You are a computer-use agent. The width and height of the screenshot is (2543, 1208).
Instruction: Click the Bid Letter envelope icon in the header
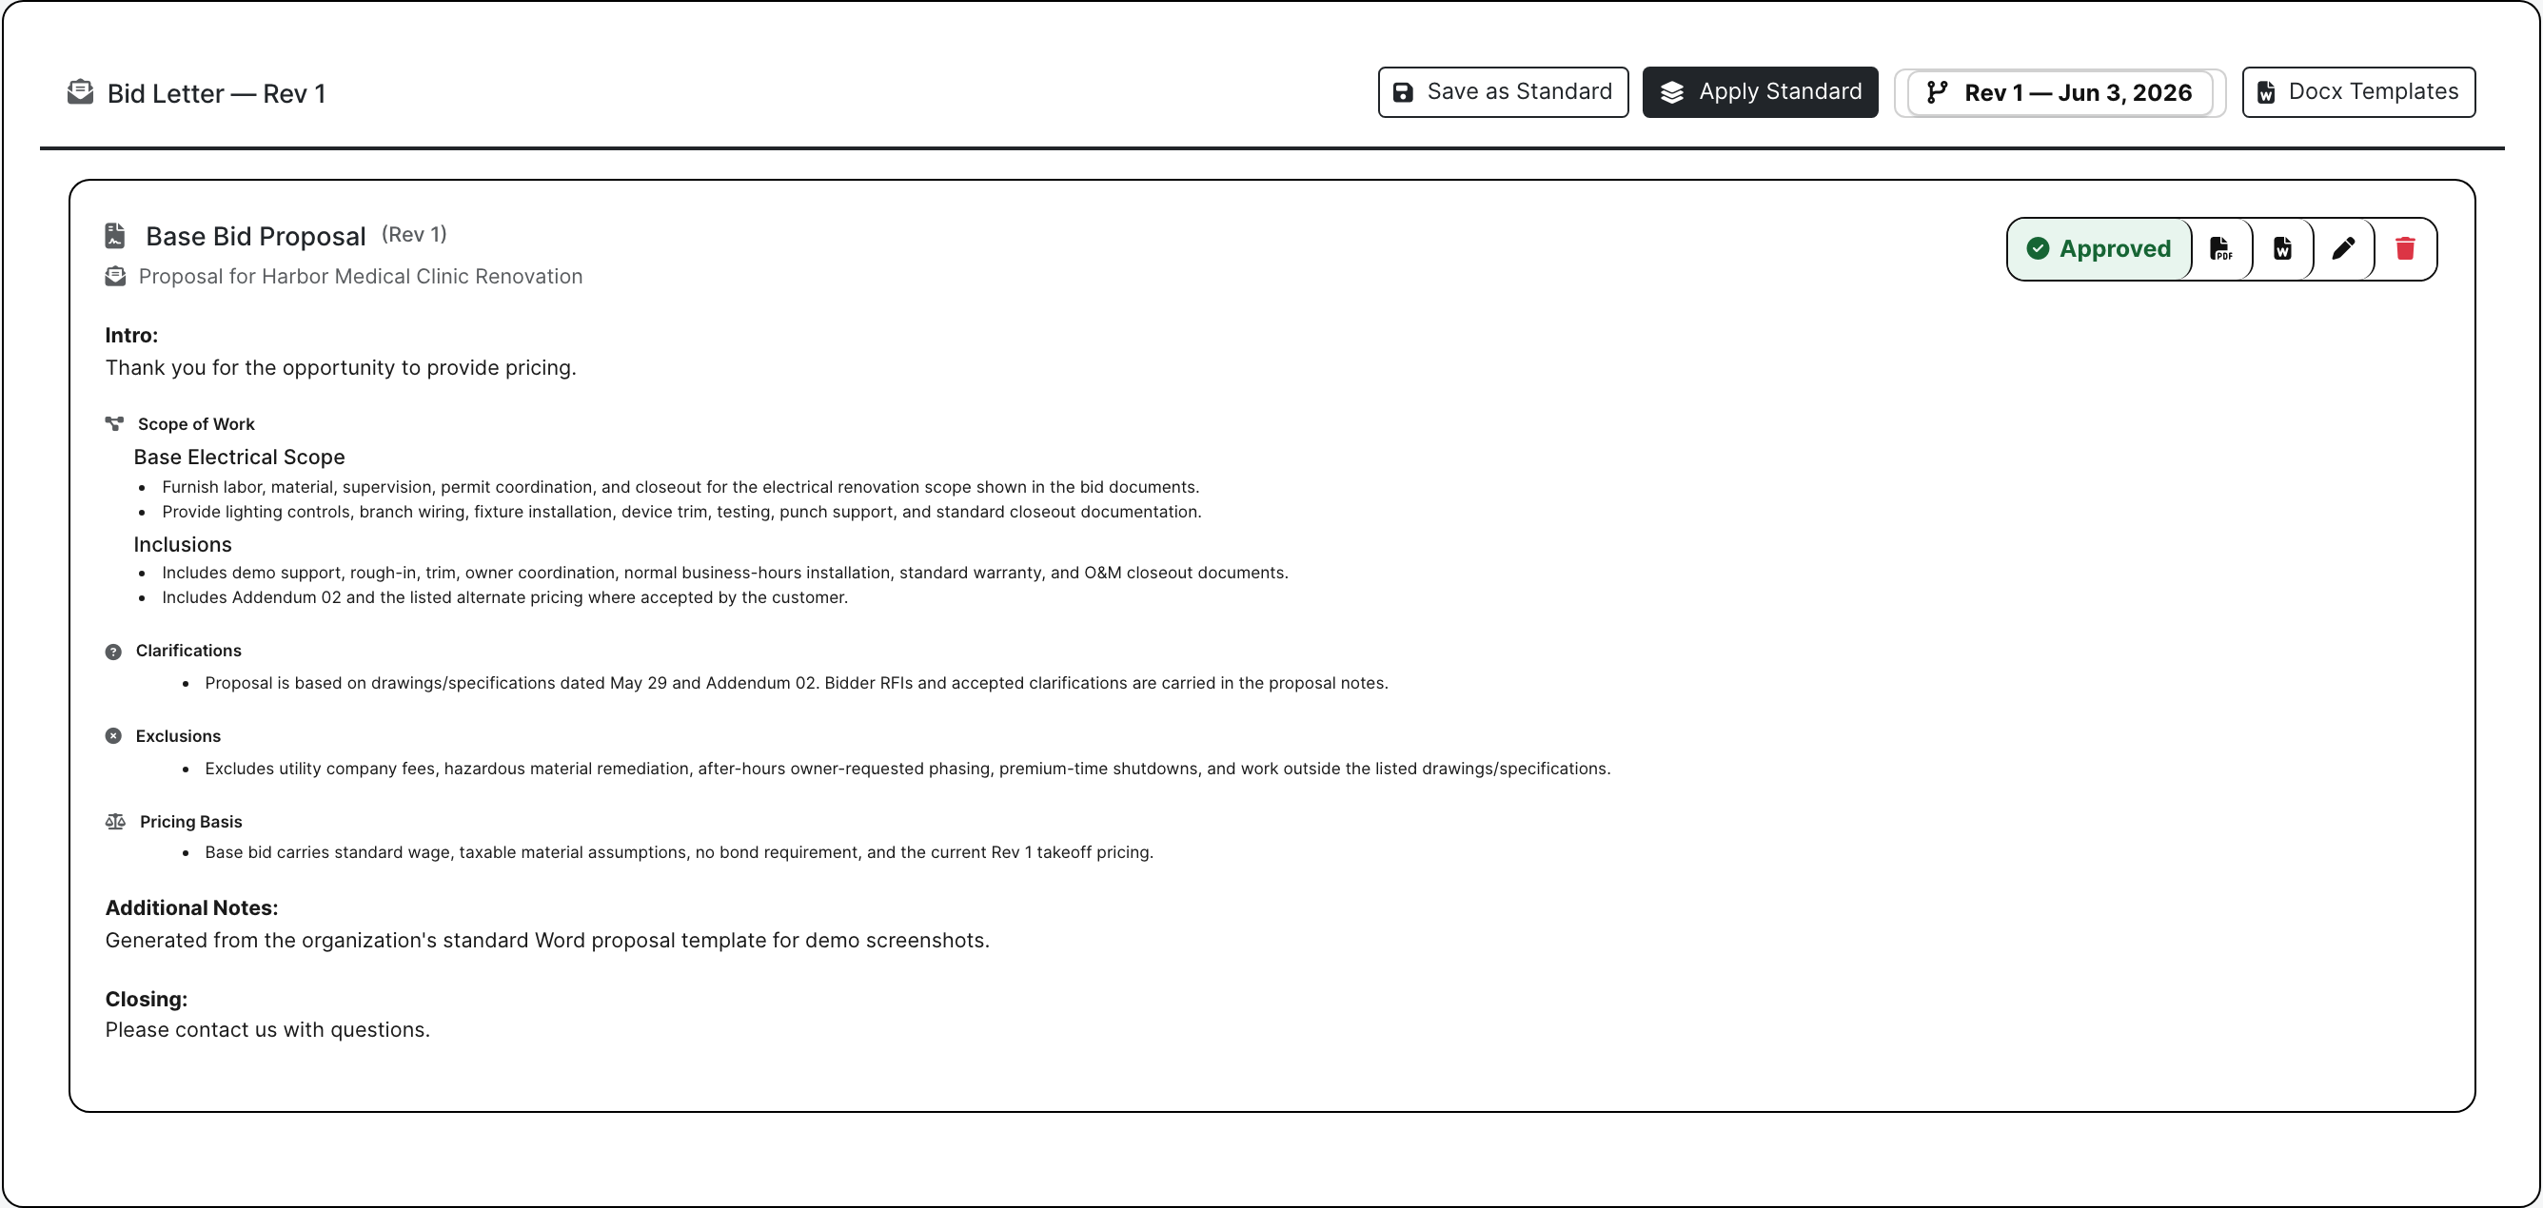(x=80, y=91)
